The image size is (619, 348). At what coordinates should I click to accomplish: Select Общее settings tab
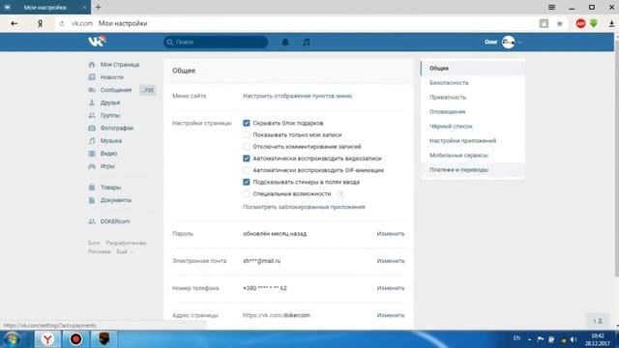tap(473, 69)
